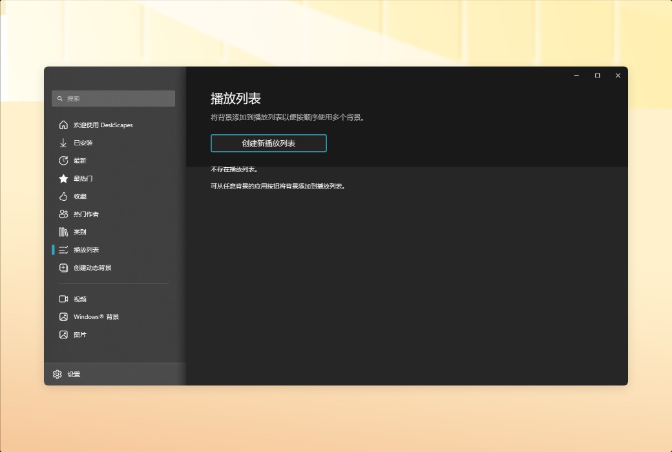This screenshot has width=672, height=452.
Task: Open the 图片 (Pictures) section
Action: (x=81, y=334)
